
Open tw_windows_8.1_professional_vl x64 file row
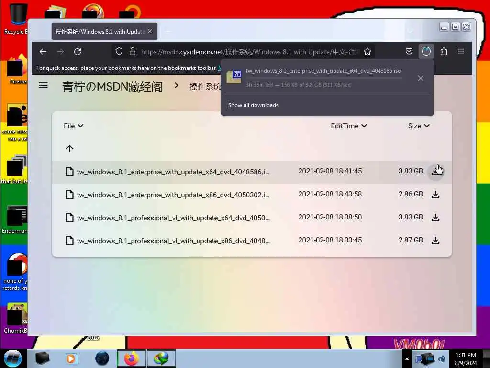(252, 218)
